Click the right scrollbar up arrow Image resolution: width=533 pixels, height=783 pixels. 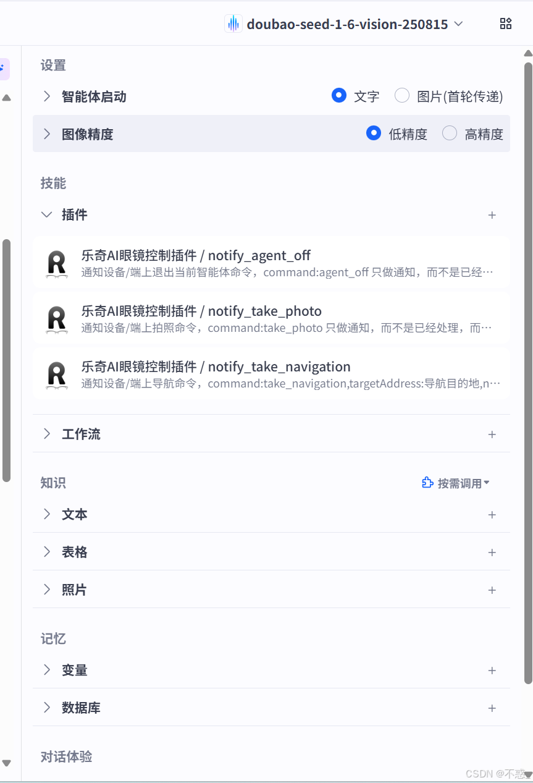tap(528, 53)
